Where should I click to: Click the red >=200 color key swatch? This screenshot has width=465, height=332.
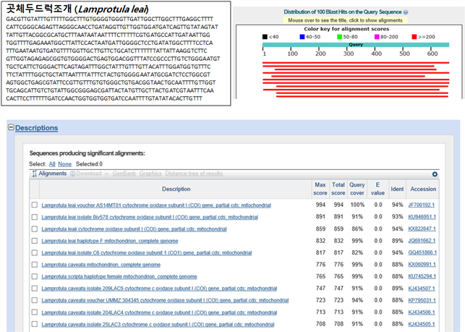coord(414,37)
